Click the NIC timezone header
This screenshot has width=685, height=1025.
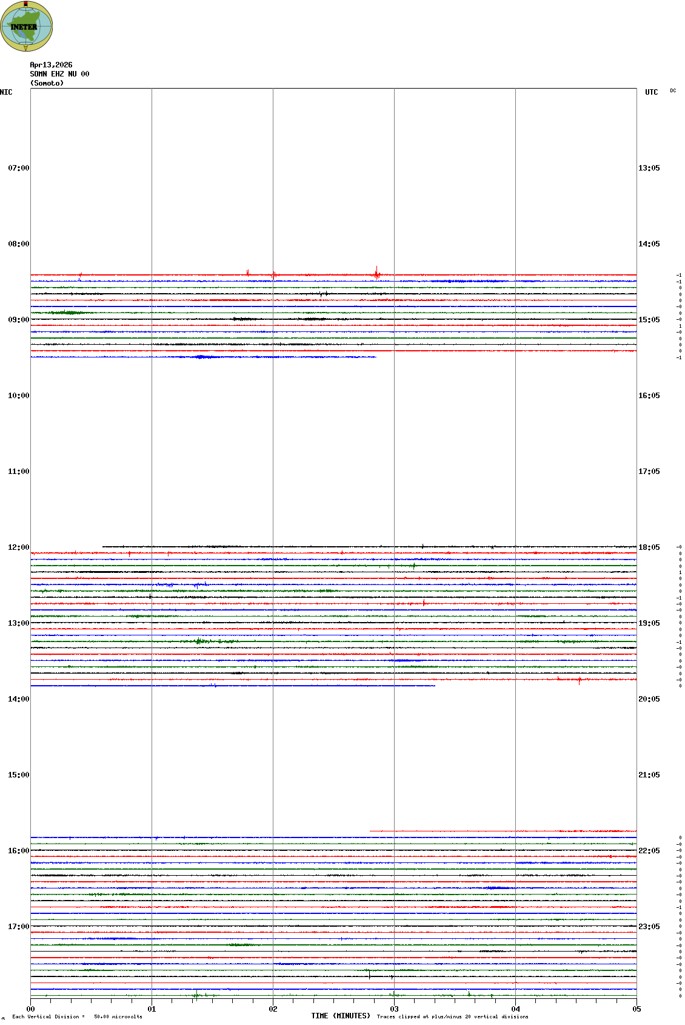[6, 92]
